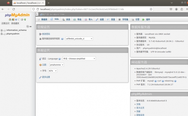
Task: Click the home icon under the phpMyAdmin logo
Action: (10, 19)
